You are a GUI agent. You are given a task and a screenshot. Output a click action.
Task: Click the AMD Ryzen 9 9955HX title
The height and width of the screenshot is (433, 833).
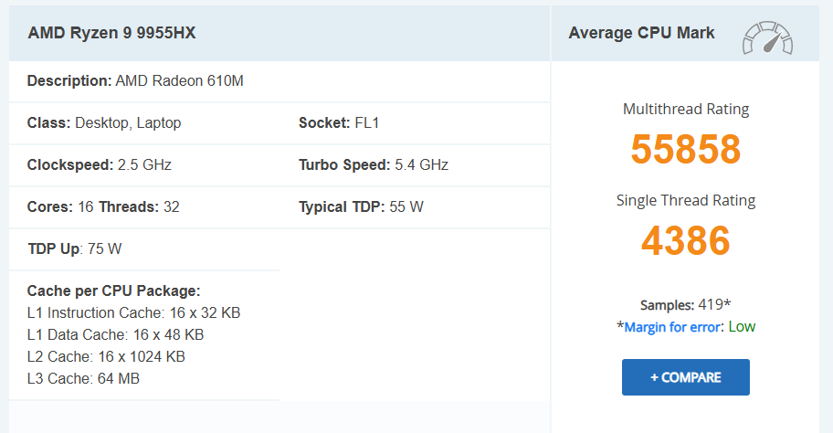[111, 33]
